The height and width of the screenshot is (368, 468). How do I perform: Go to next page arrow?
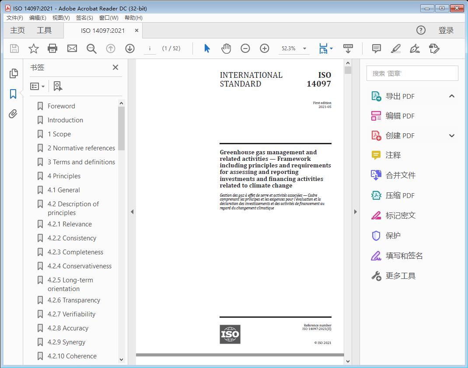pyautogui.click(x=130, y=49)
